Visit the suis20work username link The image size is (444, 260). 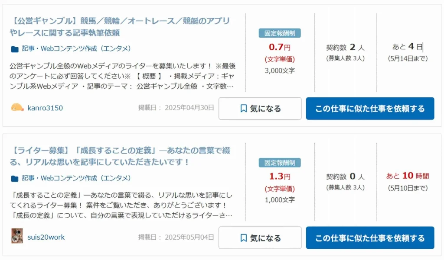tap(46, 237)
